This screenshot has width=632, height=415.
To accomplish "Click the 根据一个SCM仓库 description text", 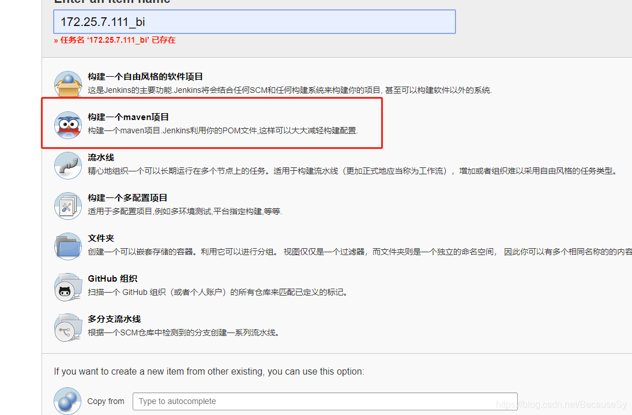I will [x=184, y=332].
